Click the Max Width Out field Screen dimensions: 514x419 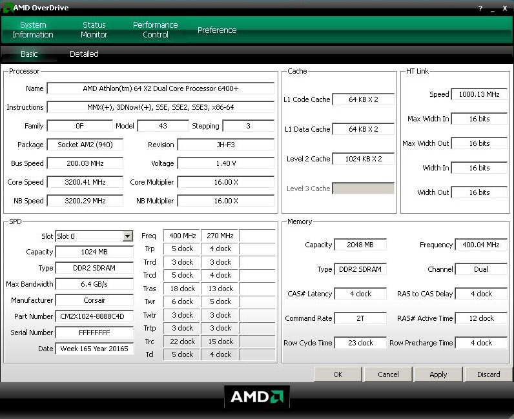(479, 143)
